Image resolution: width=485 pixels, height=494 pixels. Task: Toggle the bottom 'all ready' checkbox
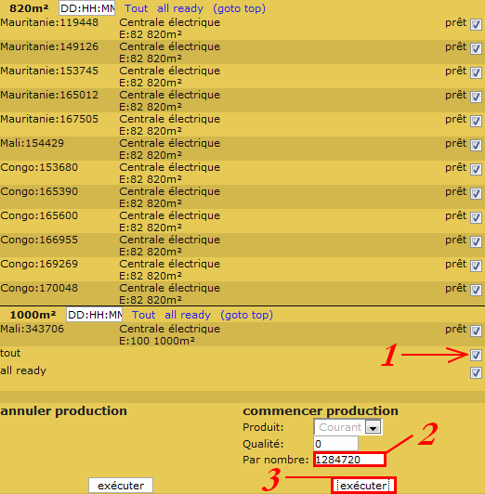click(x=476, y=373)
